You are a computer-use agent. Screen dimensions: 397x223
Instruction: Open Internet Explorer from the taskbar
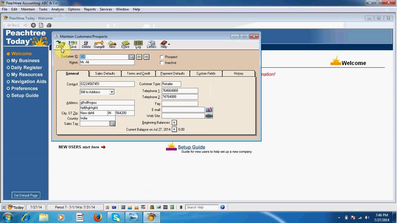click(26, 217)
